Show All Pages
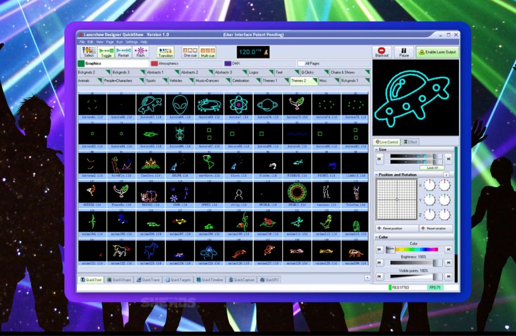 point(334,63)
